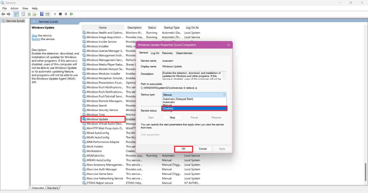Sort by the Startup Type column header
Viewport: 368px width, 193px height.
(x=172, y=27)
